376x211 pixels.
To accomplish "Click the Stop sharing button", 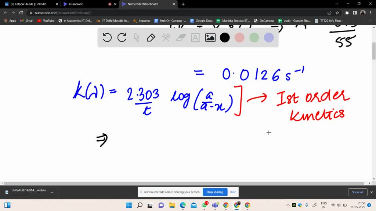I will point(215,192).
